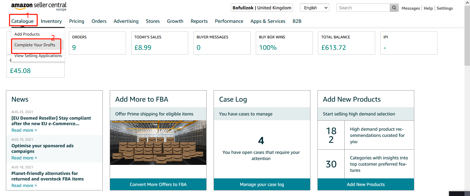The height and width of the screenshot is (196, 470).
Task: Click the Add New Products panel heading
Action: point(352,99)
